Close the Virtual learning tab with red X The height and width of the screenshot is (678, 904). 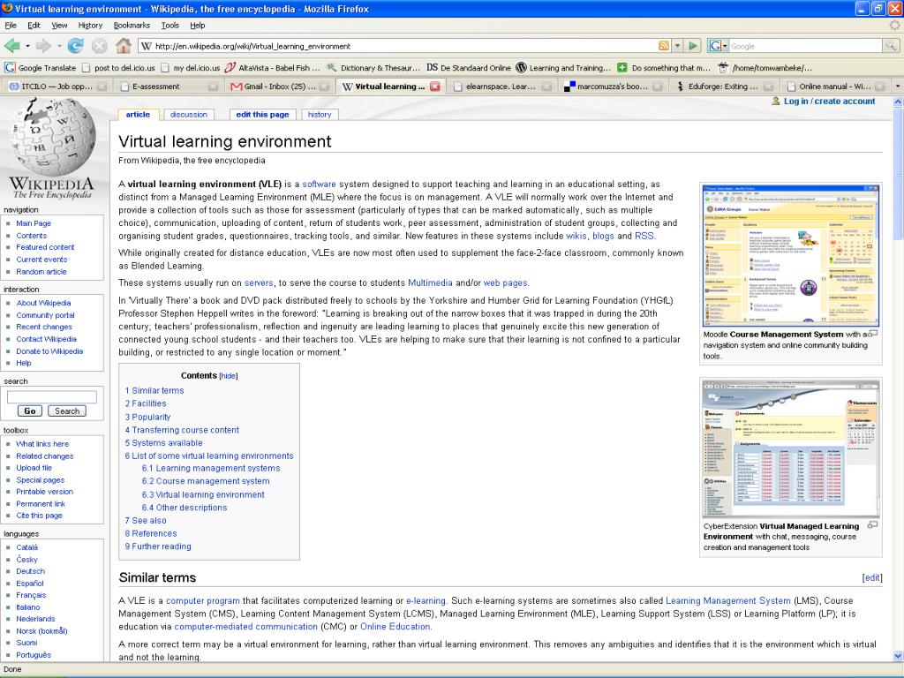[435, 87]
